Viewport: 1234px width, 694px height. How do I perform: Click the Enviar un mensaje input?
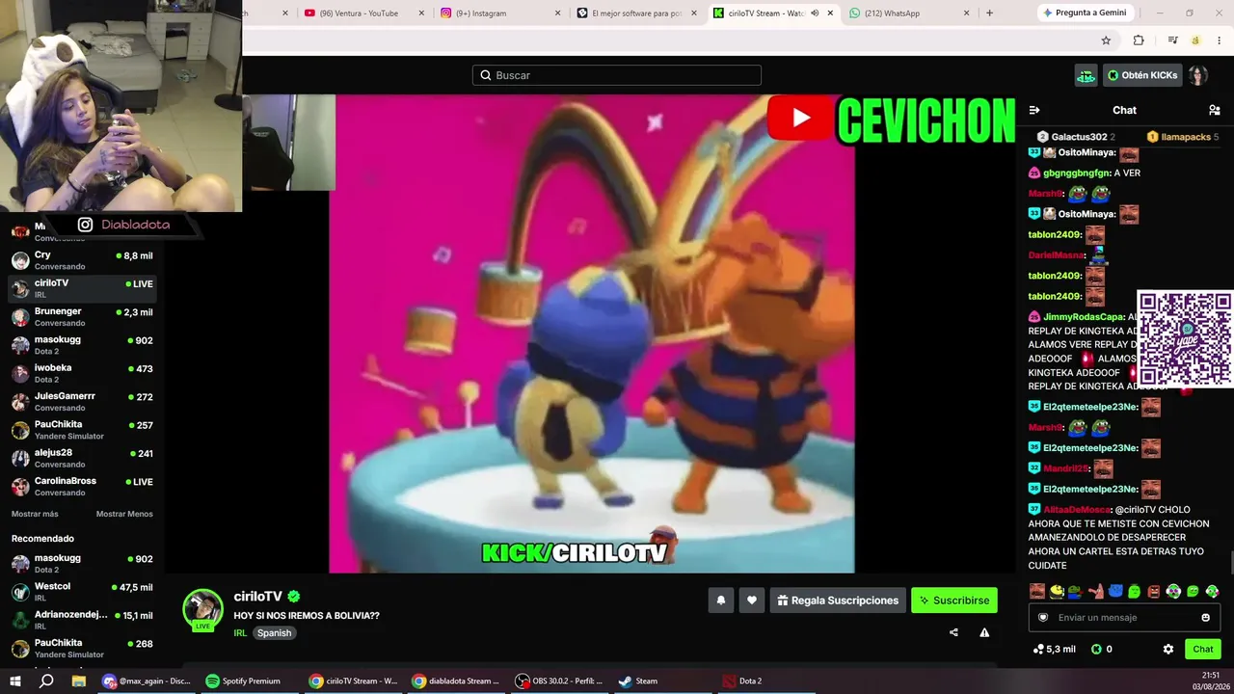(x=1124, y=618)
